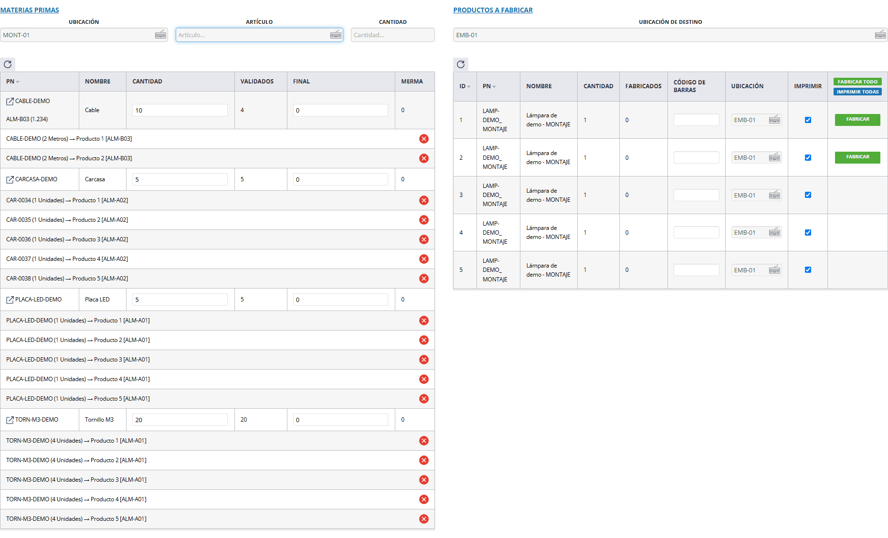
Task: Open keyboard for row 3 ubicación
Action: pyautogui.click(x=774, y=195)
